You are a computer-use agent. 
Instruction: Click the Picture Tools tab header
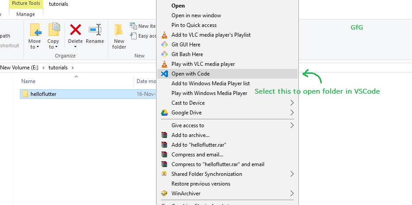(26, 4)
